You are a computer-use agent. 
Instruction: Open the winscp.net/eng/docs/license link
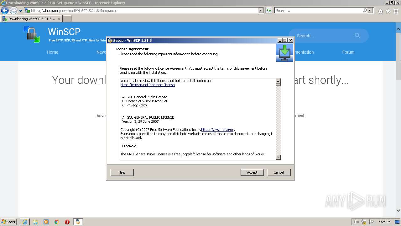[148, 85]
